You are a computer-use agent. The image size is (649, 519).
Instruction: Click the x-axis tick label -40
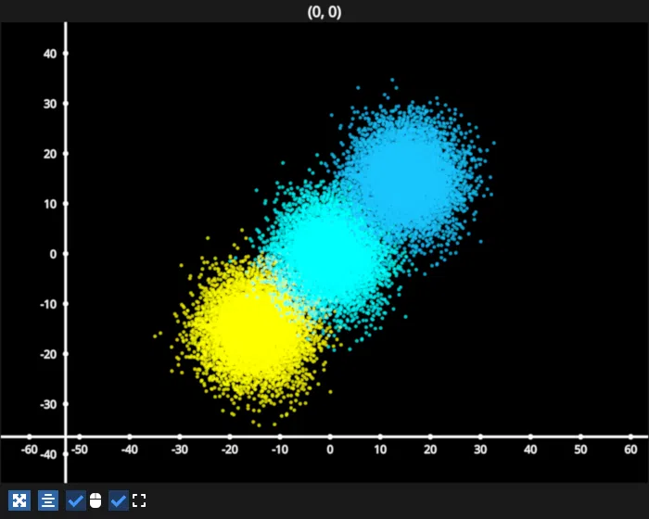click(x=130, y=449)
